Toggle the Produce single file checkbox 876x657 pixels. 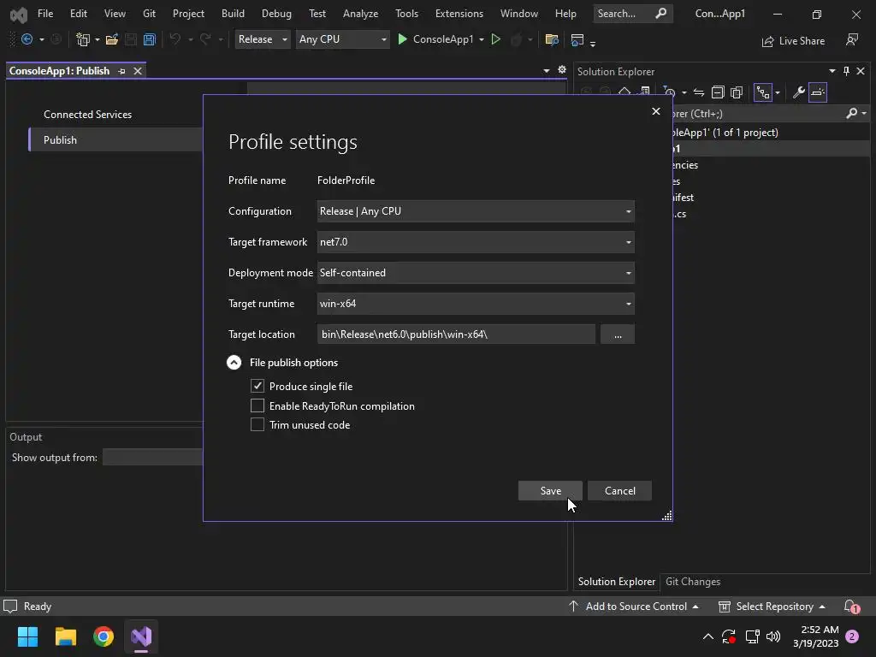point(257,386)
